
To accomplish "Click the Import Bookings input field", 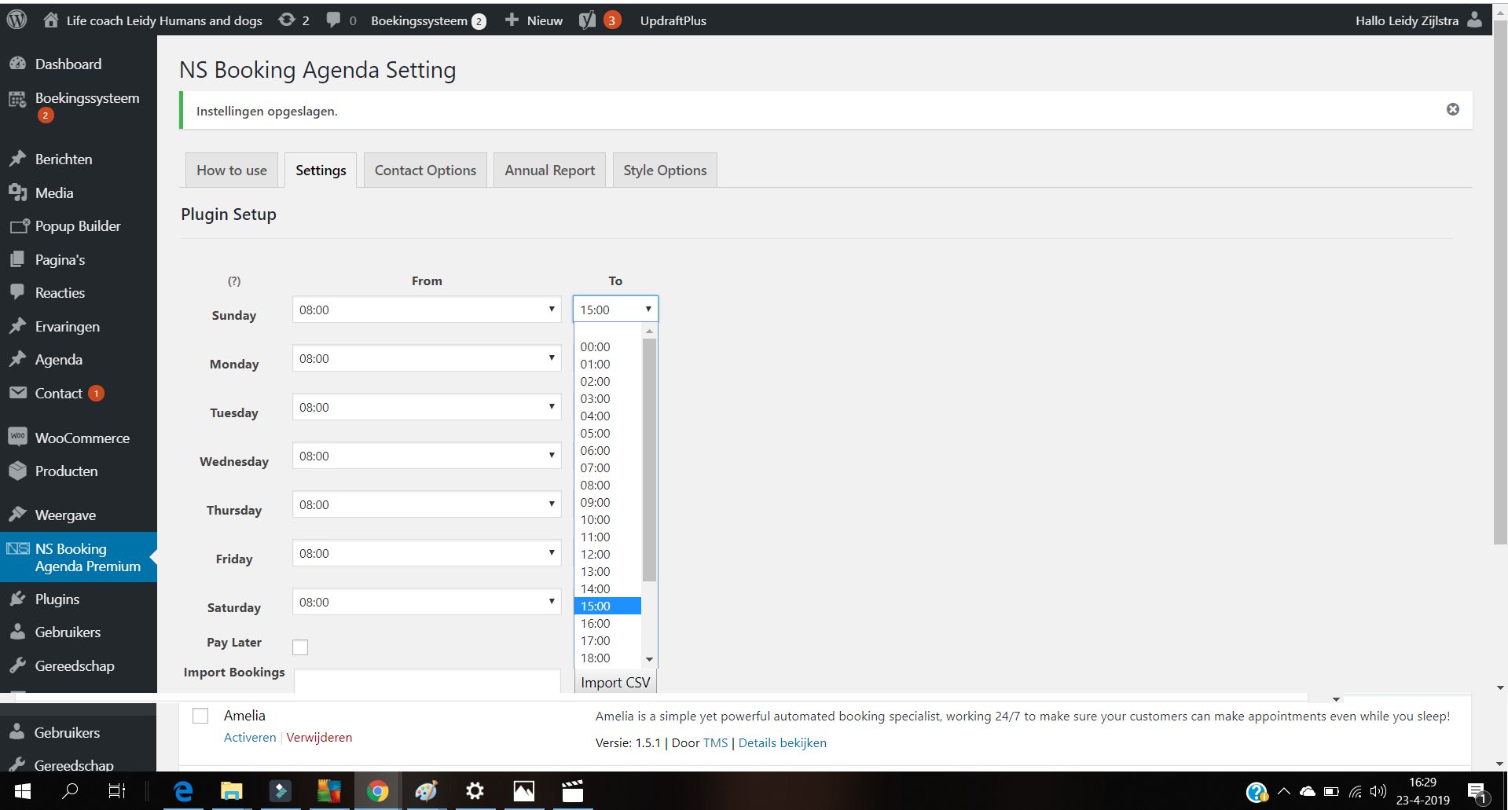I will point(427,681).
